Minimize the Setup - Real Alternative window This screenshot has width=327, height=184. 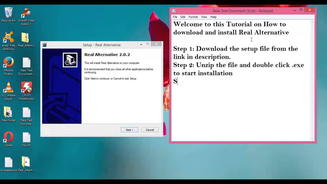[141, 44]
